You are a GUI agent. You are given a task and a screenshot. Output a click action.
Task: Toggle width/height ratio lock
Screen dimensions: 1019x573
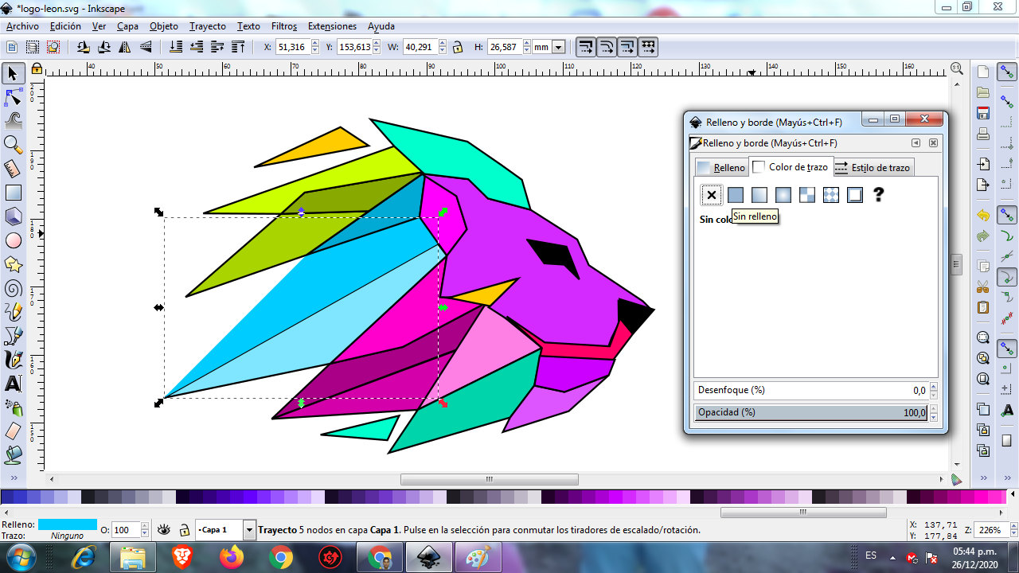pyautogui.click(x=458, y=47)
